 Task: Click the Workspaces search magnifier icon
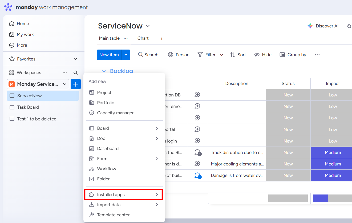tap(76, 72)
